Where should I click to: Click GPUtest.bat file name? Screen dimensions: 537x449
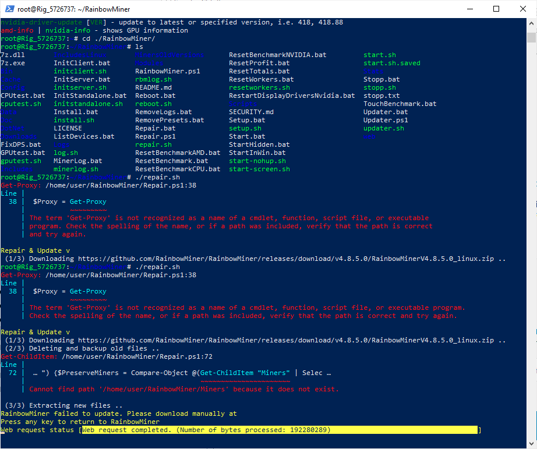pos(23,153)
